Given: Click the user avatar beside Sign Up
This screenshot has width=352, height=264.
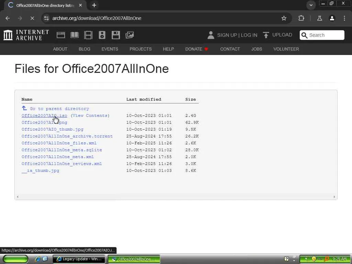Looking at the screenshot, I should (x=211, y=35).
